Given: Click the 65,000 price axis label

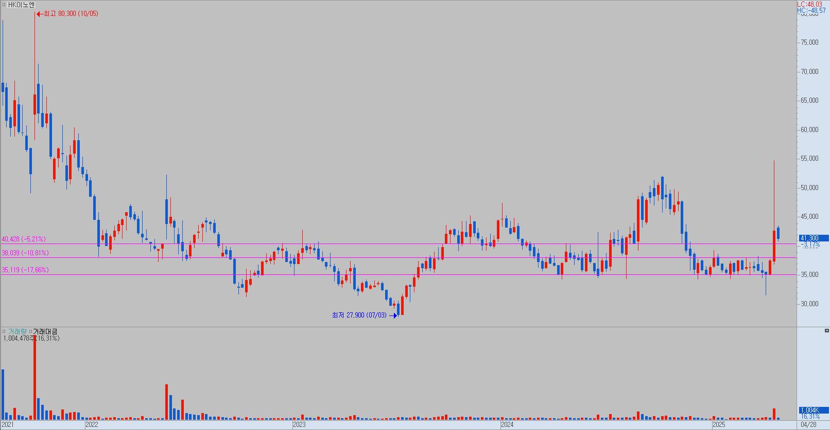Looking at the screenshot, I should click(809, 101).
